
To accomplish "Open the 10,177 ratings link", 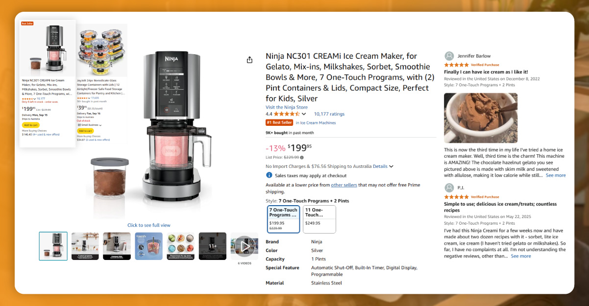I will click(329, 114).
